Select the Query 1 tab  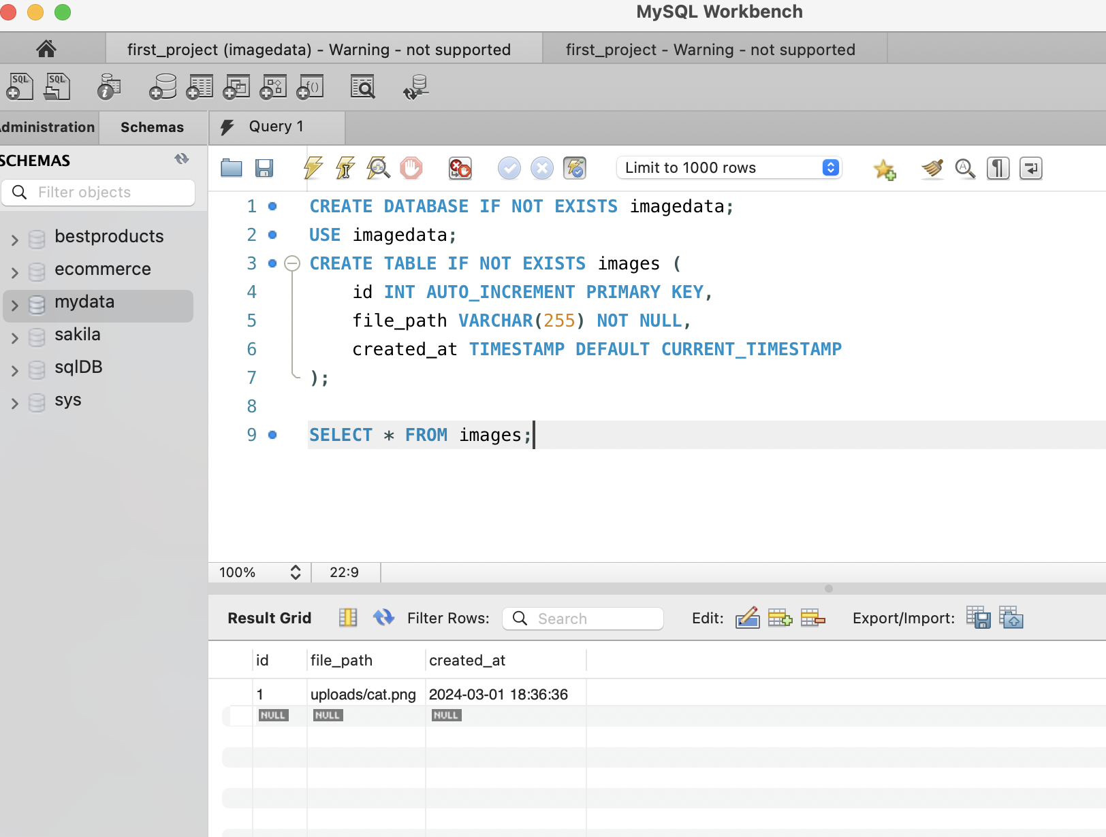[276, 127]
